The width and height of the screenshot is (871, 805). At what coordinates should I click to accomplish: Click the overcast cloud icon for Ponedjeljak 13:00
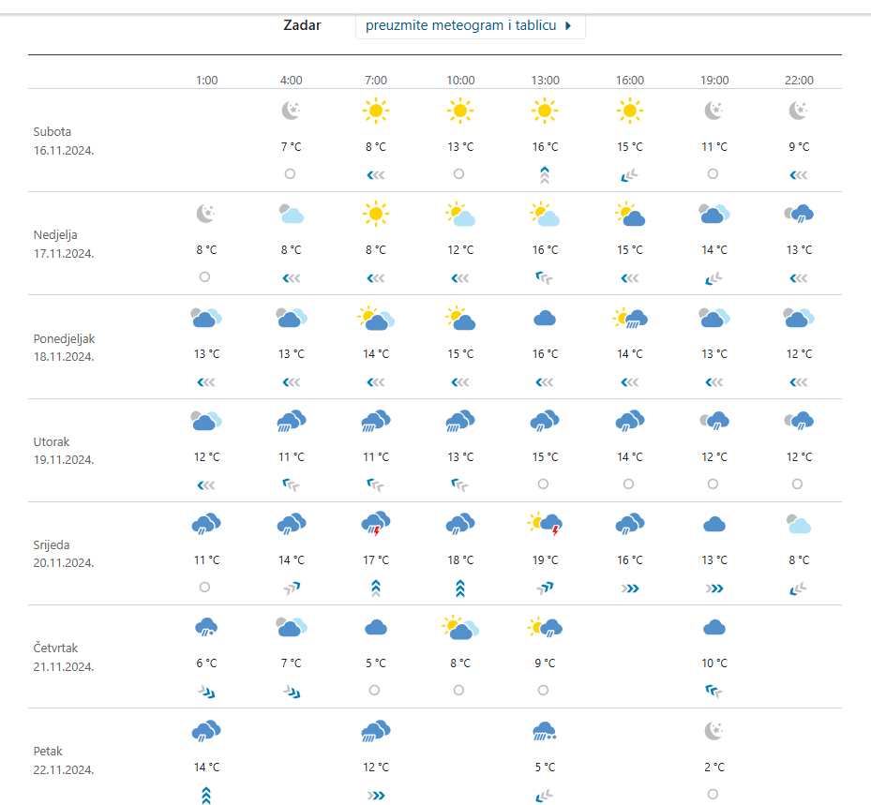tap(545, 319)
